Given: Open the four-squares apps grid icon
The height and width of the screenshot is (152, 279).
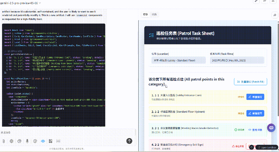Looking at the screenshot, I should coord(50,141).
